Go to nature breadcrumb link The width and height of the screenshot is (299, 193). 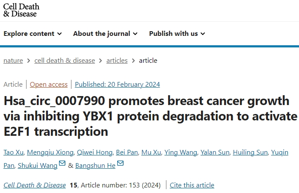coord(13,61)
